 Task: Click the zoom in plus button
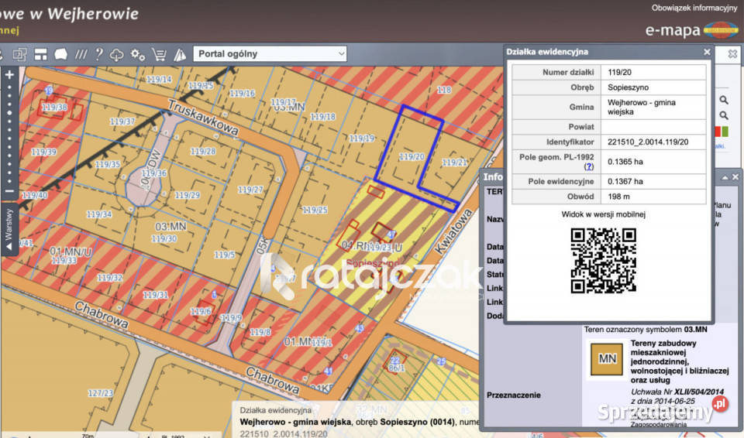[9, 75]
